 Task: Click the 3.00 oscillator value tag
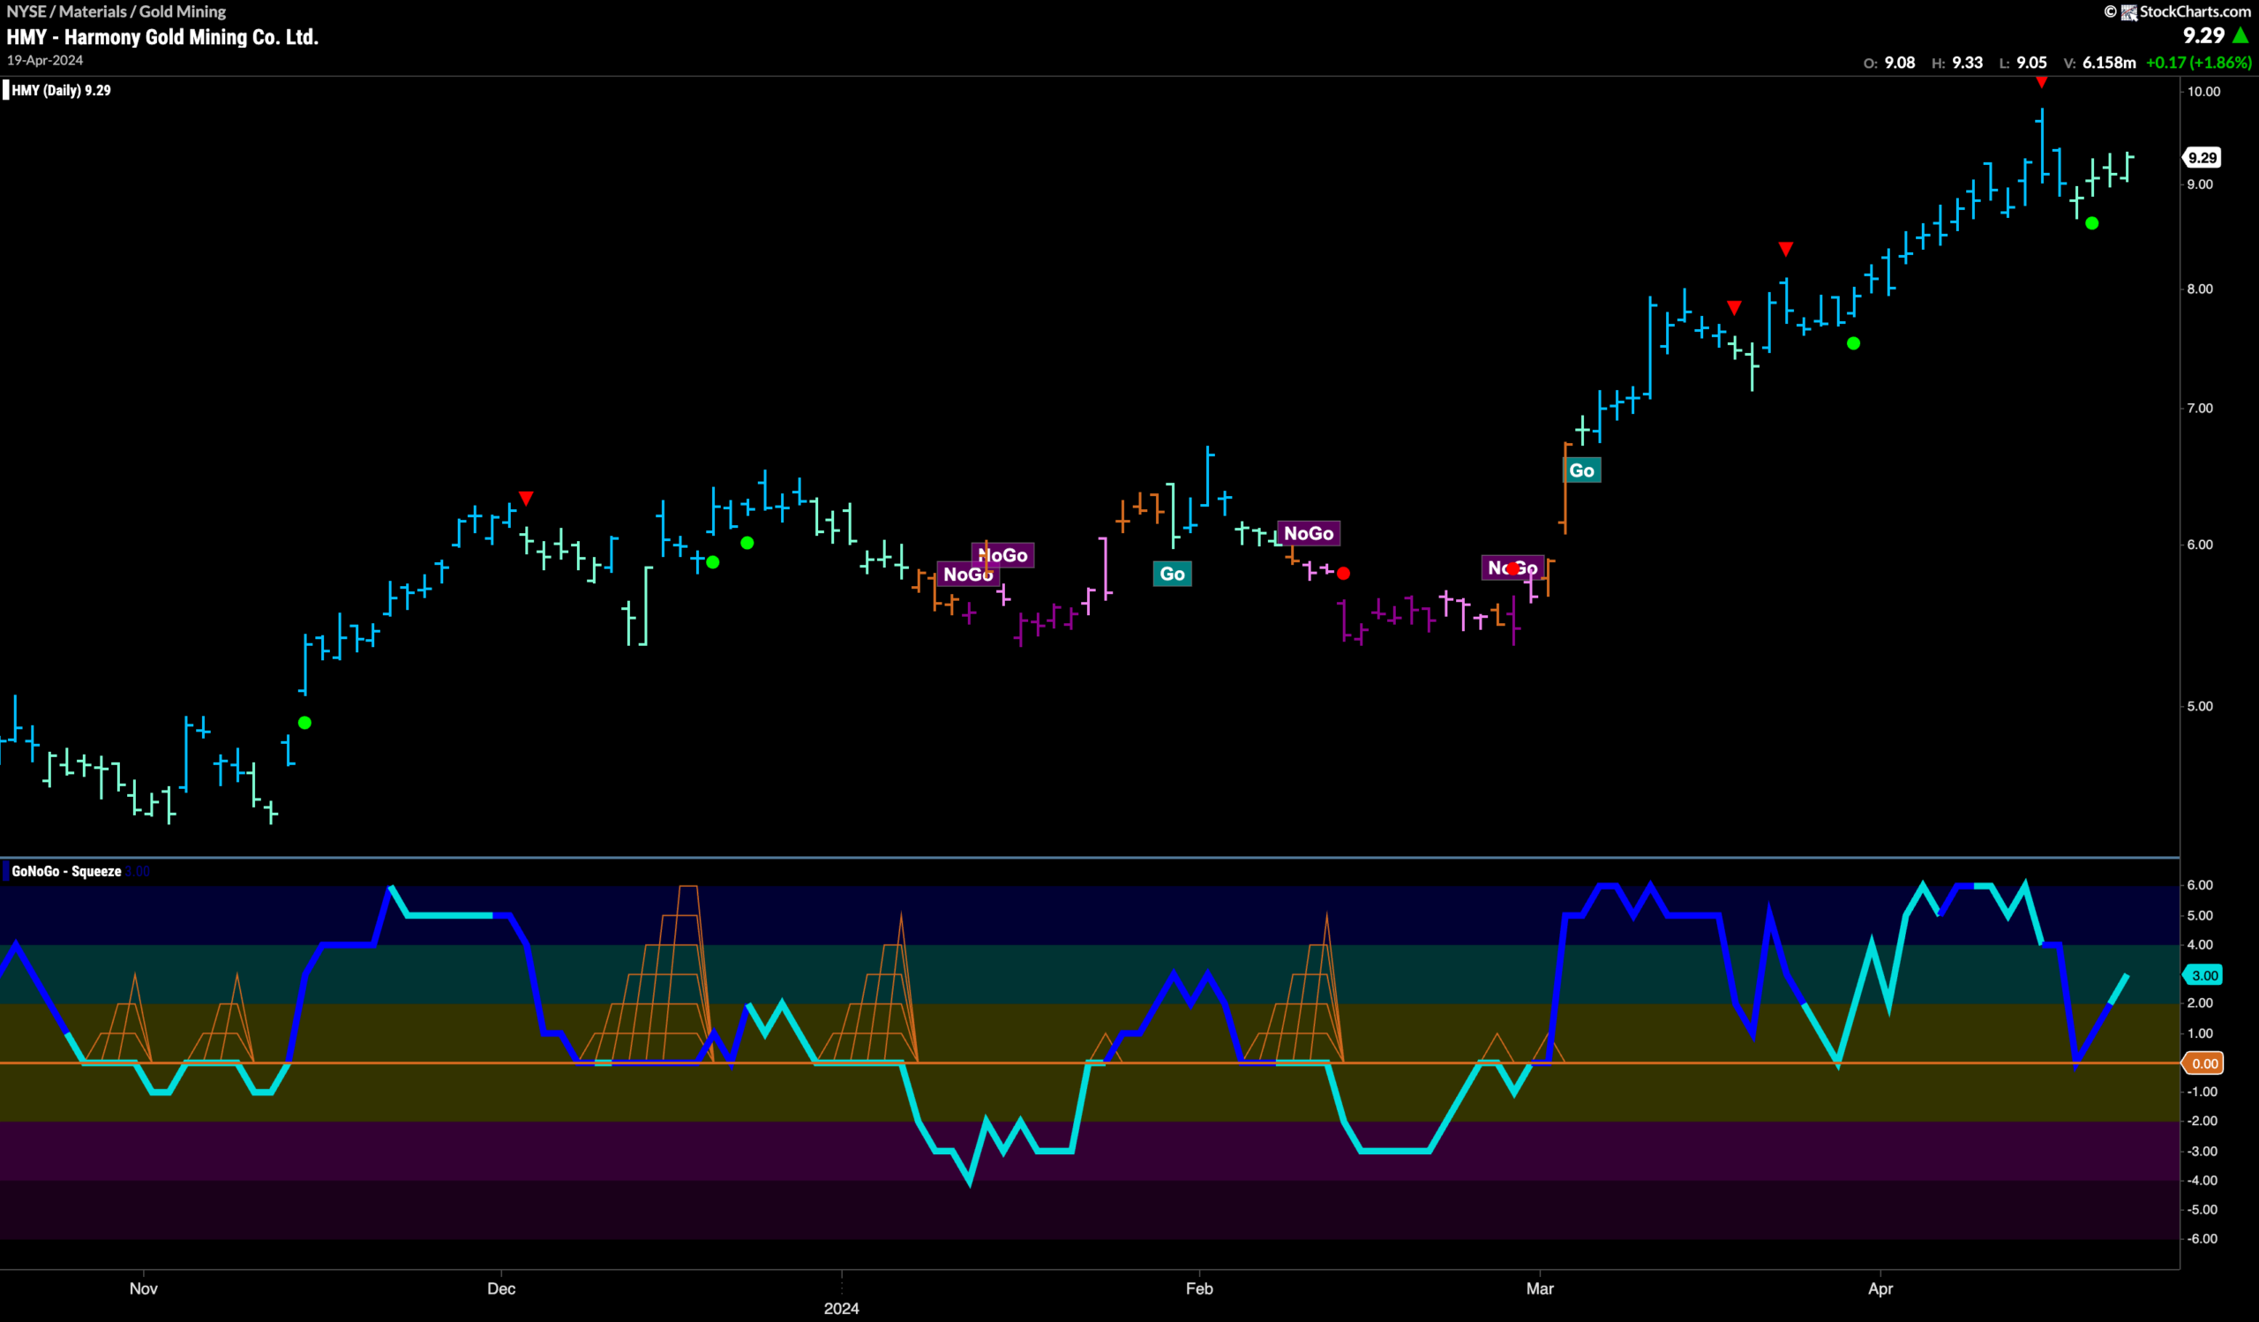click(x=2203, y=975)
